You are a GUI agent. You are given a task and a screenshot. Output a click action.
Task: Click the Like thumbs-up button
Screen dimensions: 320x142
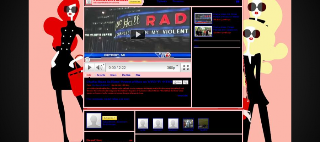point(177,82)
